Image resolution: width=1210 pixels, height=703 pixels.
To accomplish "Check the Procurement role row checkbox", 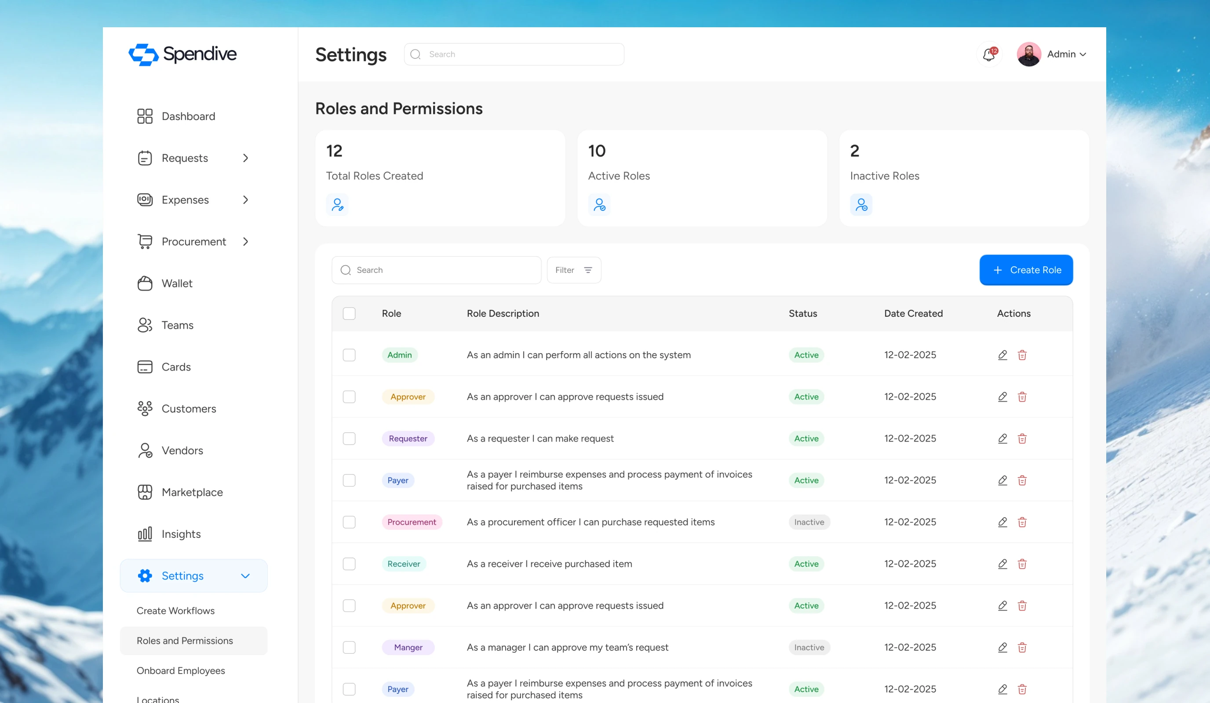I will click(349, 522).
